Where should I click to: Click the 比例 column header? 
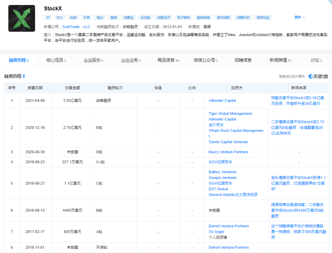[x=192, y=88]
